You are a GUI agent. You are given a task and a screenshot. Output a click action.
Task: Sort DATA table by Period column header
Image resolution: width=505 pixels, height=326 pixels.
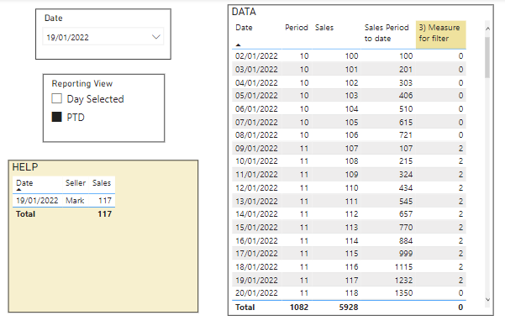297,28
